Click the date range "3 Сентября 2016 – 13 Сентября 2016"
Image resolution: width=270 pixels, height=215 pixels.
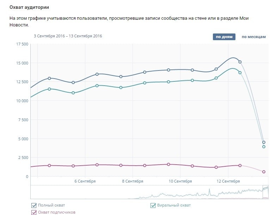click(68, 36)
